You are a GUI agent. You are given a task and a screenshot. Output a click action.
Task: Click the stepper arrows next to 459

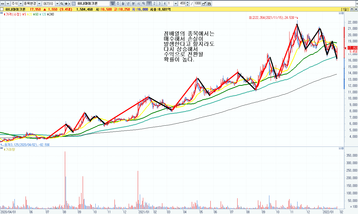click(x=188, y=4)
